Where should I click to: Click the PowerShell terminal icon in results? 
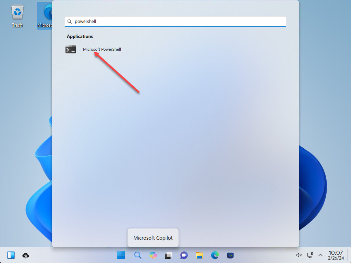[x=71, y=49]
